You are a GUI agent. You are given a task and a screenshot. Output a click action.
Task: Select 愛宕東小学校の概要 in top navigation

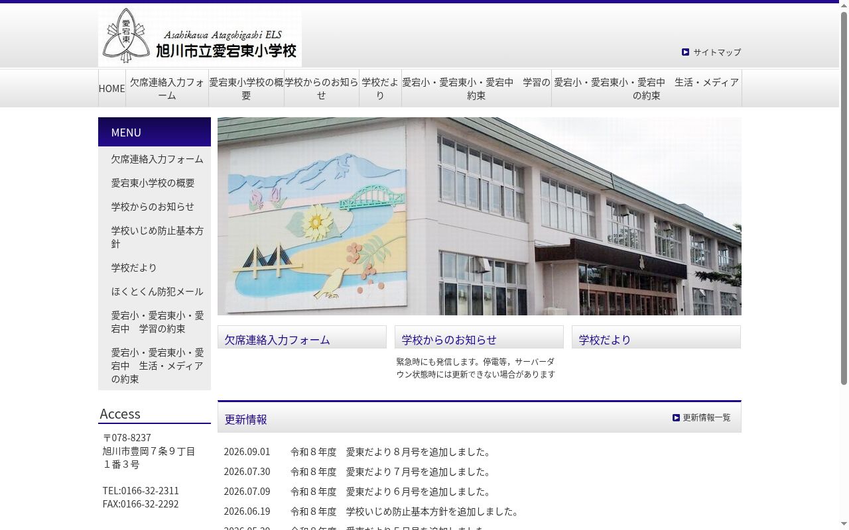coord(246,88)
